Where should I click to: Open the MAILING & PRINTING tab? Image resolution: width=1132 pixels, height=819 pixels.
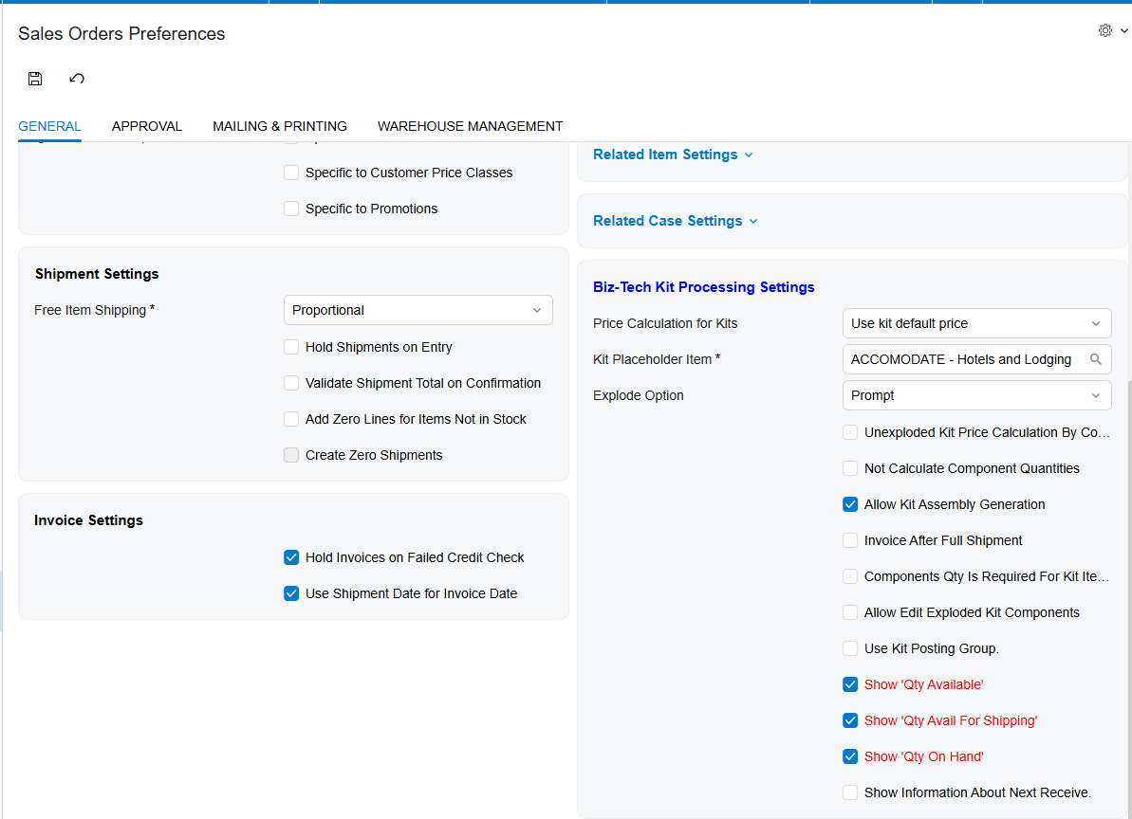[x=279, y=126]
